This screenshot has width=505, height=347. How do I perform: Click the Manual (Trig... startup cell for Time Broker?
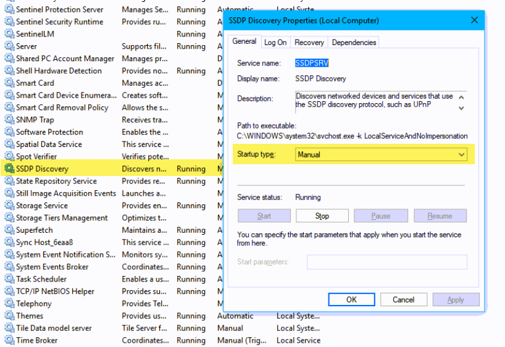[242, 340]
